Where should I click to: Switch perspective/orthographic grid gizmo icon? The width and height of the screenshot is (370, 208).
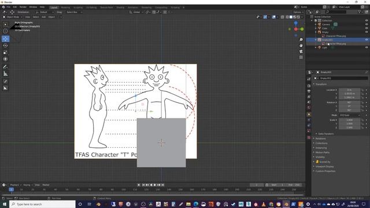click(x=301, y=57)
